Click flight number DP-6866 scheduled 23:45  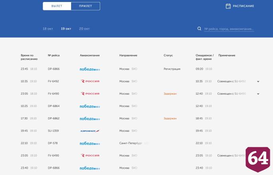tap(53, 69)
